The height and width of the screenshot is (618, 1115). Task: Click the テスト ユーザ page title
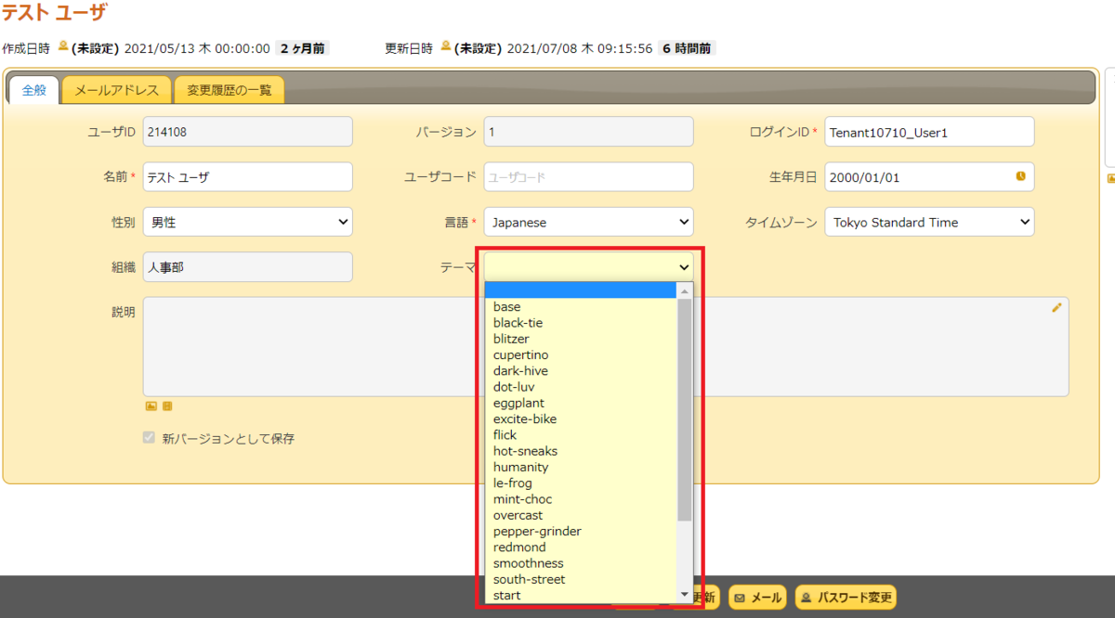tap(54, 12)
